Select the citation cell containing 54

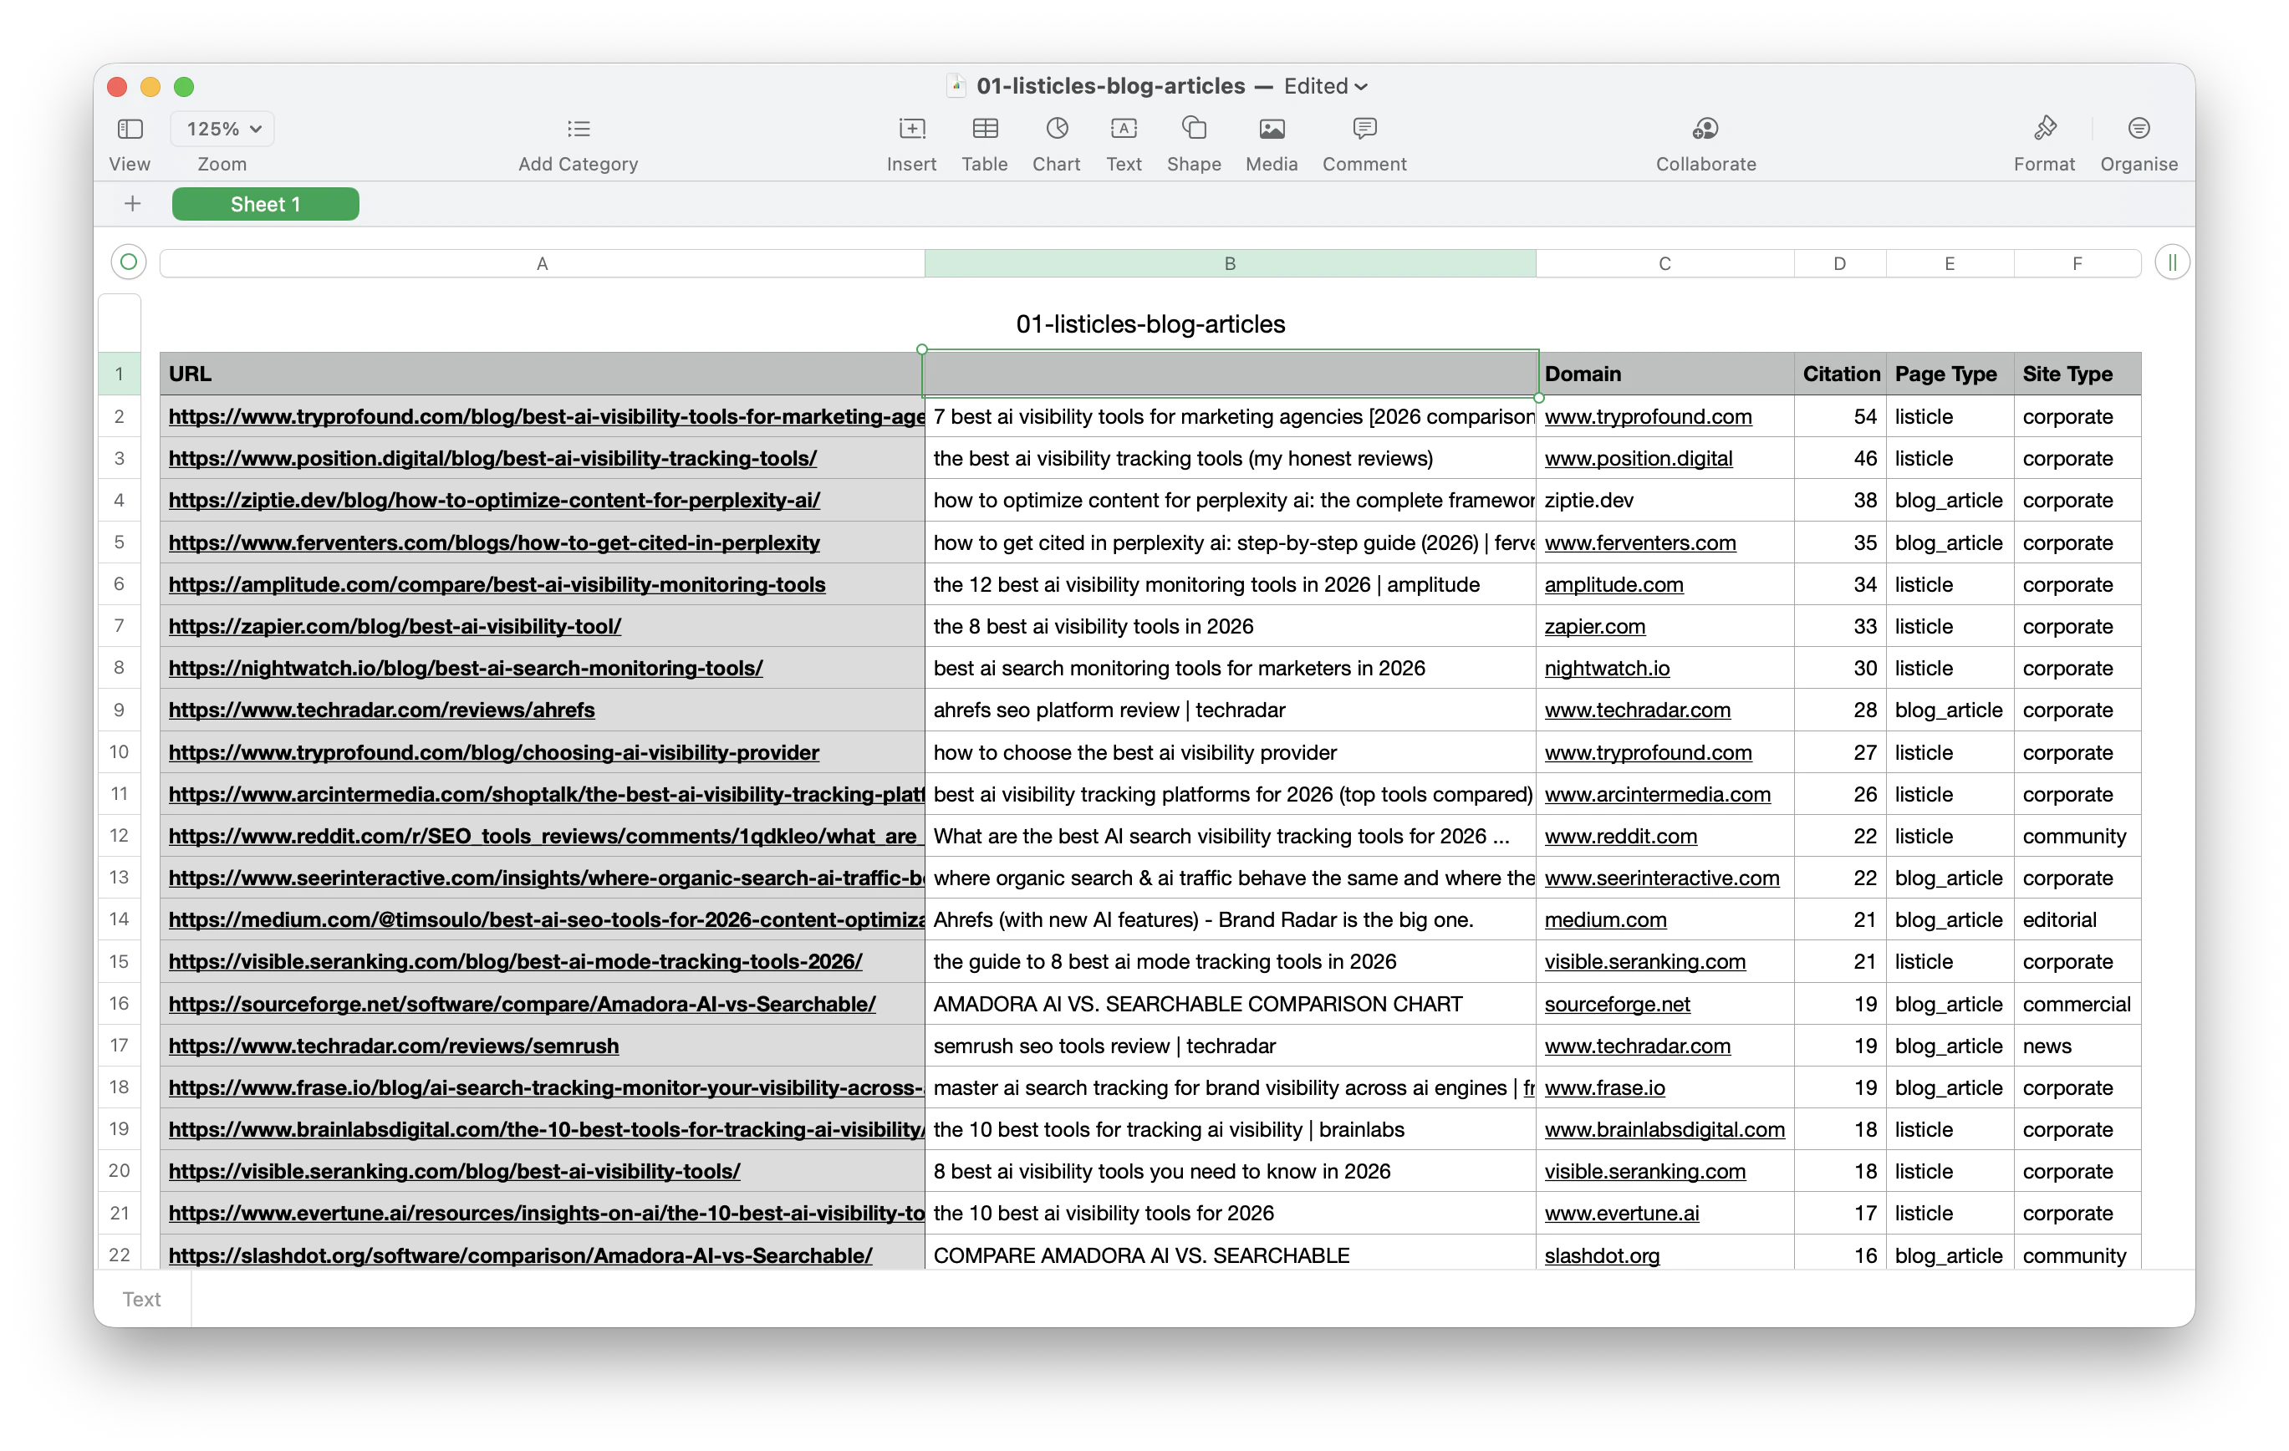click(1839, 416)
